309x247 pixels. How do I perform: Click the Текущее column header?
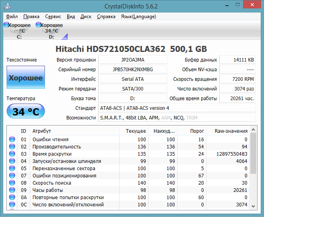[x=134, y=131]
